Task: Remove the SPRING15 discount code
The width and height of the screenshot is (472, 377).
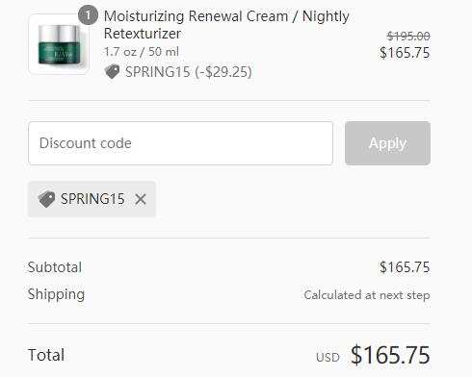Action: 141,199
